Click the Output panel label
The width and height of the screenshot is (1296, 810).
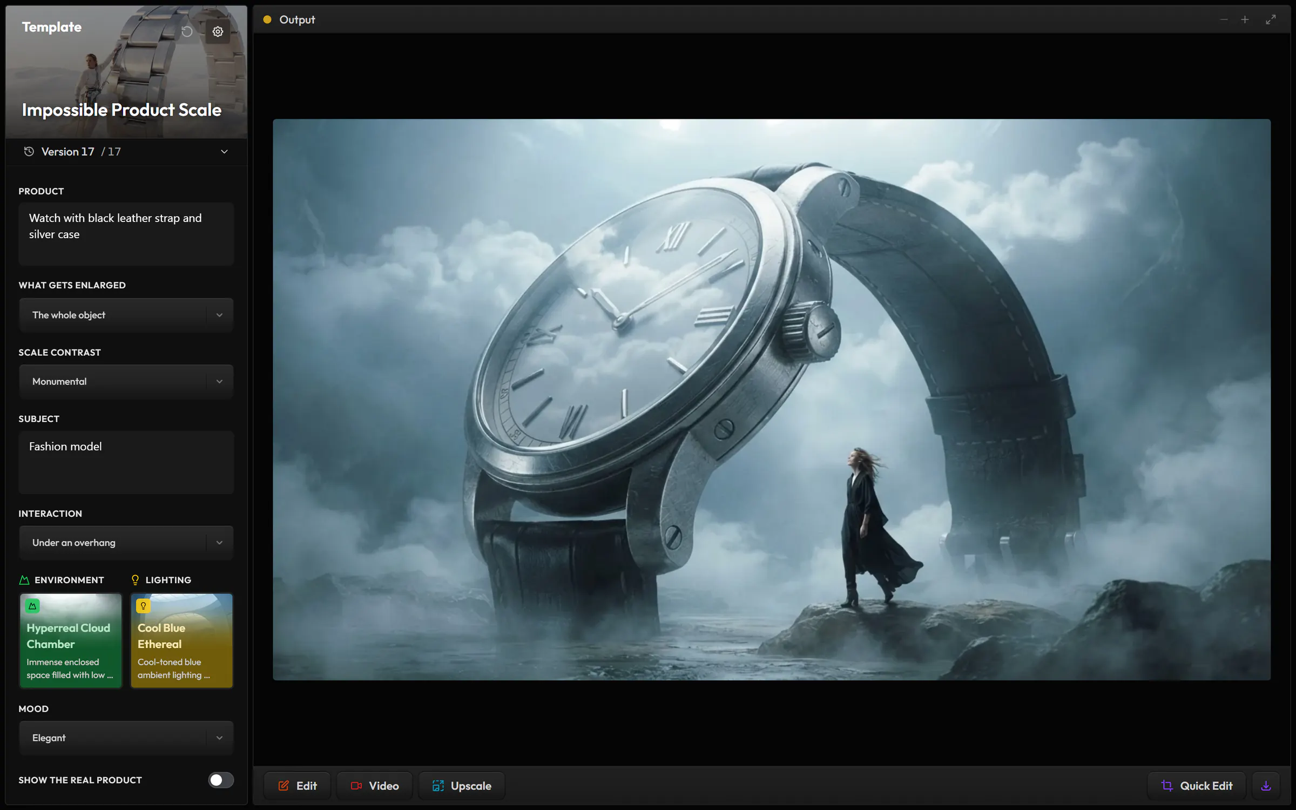(297, 19)
